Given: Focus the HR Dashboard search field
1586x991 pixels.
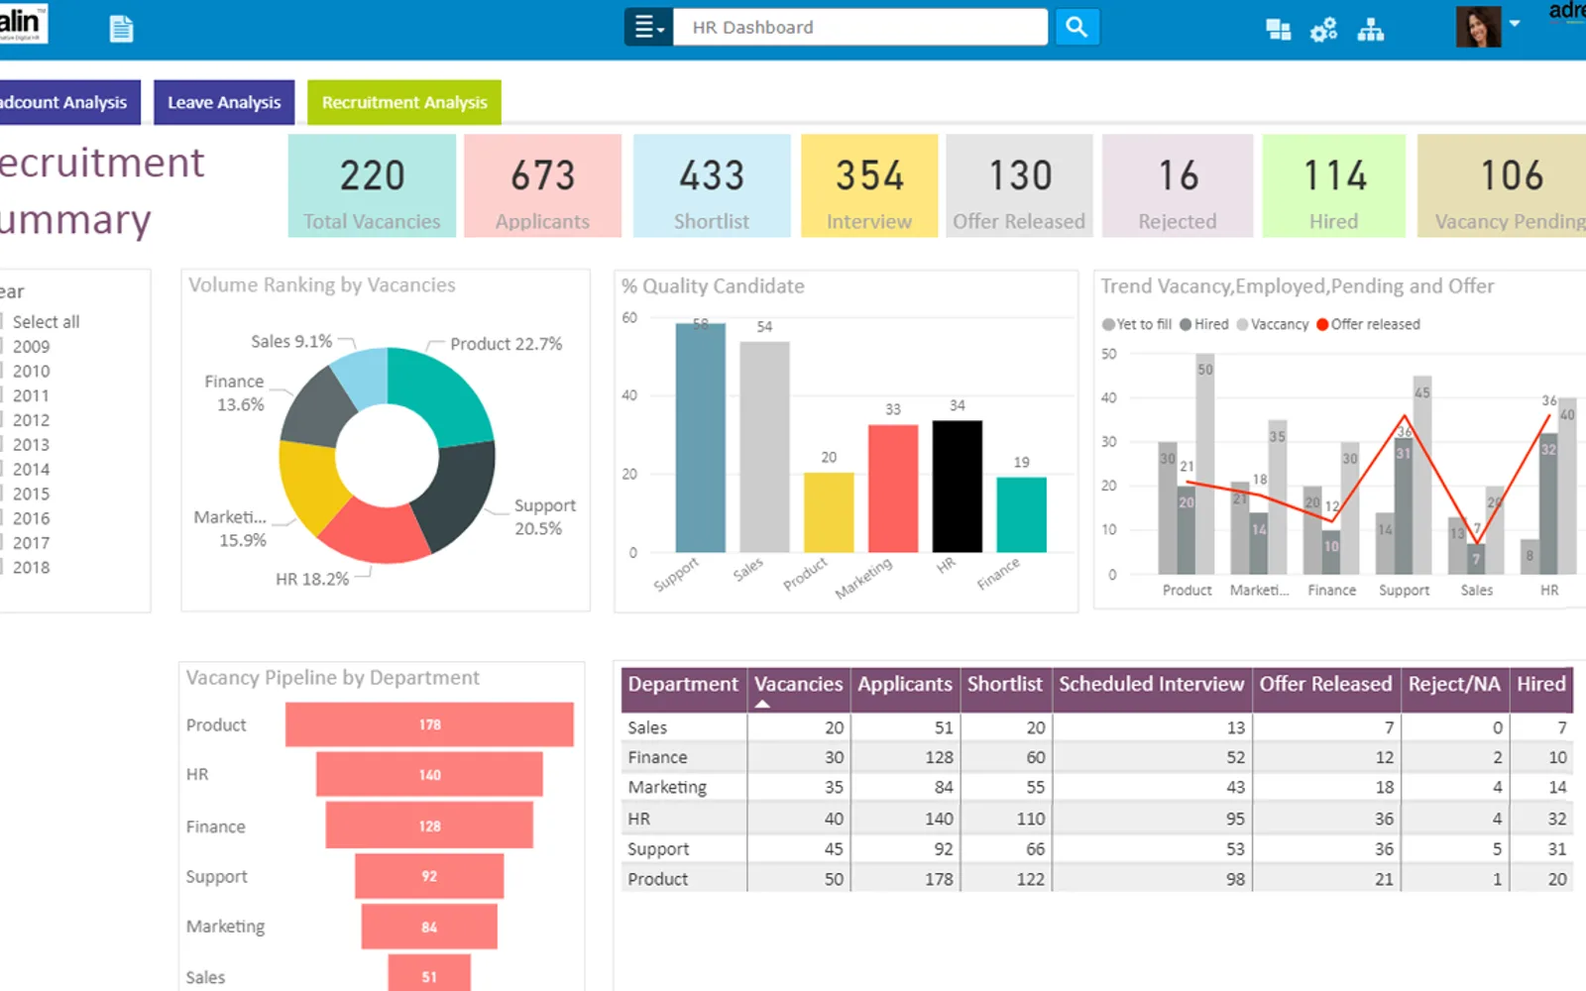Looking at the screenshot, I should pos(860,28).
